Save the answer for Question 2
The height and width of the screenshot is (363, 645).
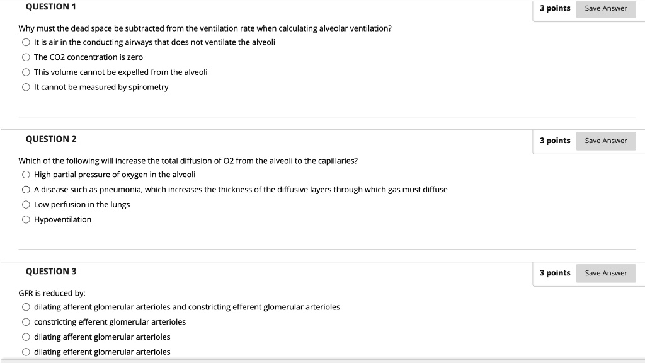[605, 141]
